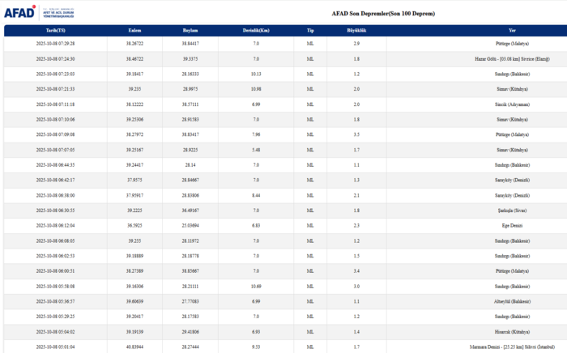Click latitude value 38.12222
This screenshot has height=353, width=567.
tap(134, 104)
